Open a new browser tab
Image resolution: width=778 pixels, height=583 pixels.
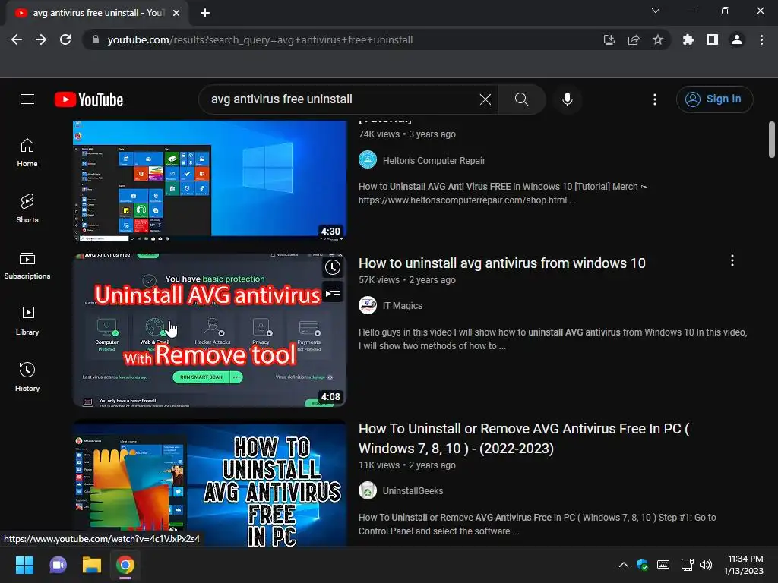205,14
